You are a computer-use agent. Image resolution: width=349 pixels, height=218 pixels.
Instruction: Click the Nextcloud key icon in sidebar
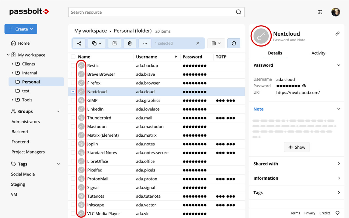pos(261,36)
